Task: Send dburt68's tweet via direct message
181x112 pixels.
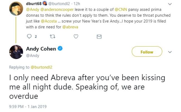Action: [99, 36]
